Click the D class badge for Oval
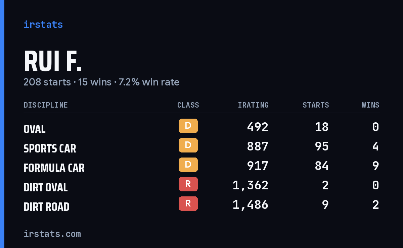Viewport: 403px width, 248px height. point(188,126)
